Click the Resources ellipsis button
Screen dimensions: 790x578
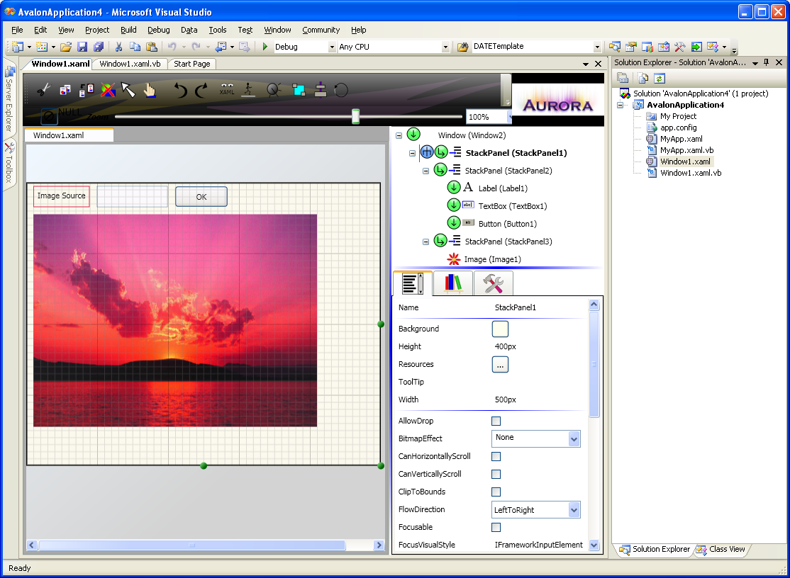(500, 365)
